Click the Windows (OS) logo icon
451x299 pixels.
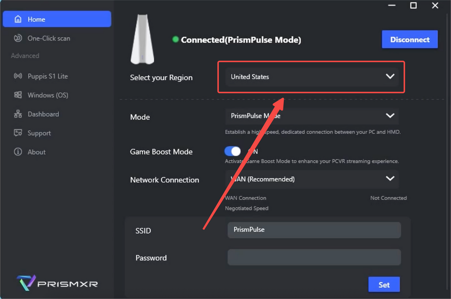(x=18, y=95)
